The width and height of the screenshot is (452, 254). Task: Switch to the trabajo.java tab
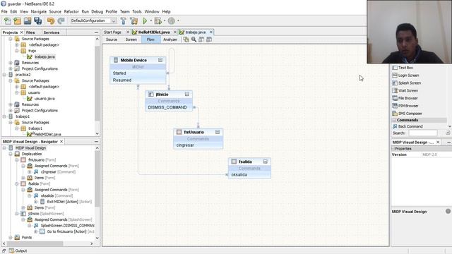196,32
